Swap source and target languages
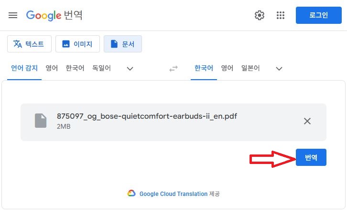This screenshot has height=215, width=347. (x=173, y=69)
